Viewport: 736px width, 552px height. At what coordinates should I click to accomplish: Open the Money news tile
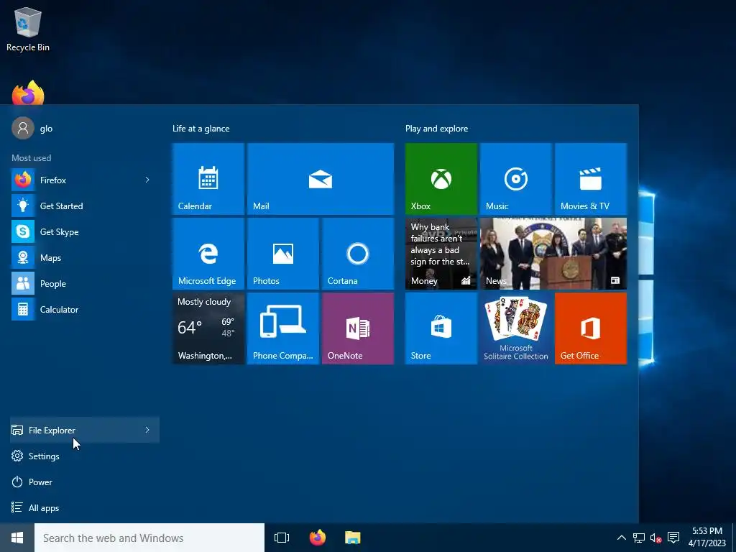(441, 254)
